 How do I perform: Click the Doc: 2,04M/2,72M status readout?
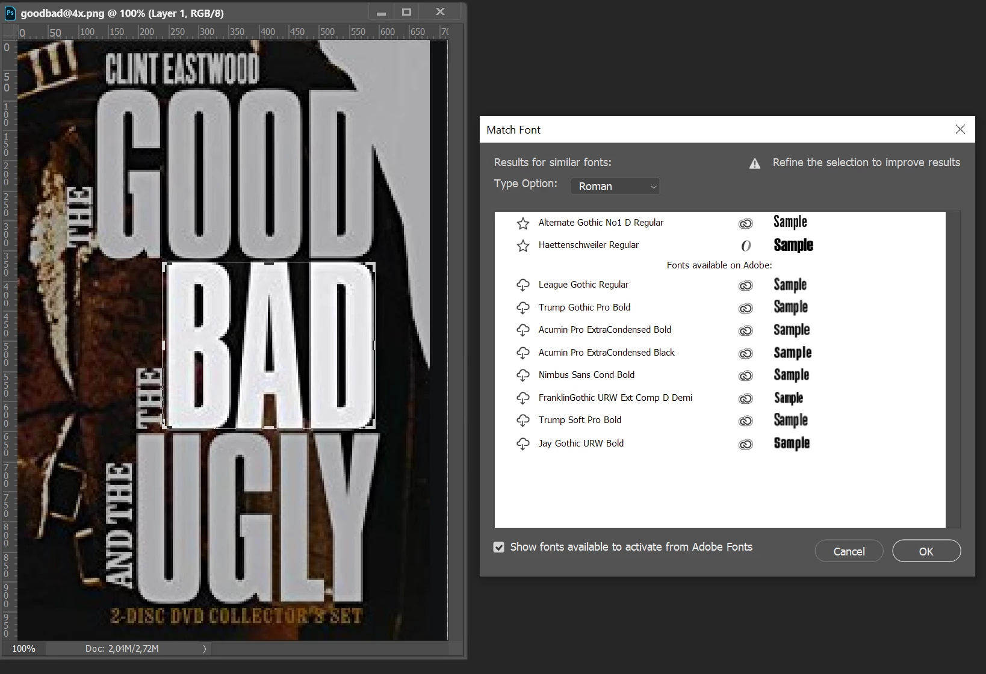point(122,649)
